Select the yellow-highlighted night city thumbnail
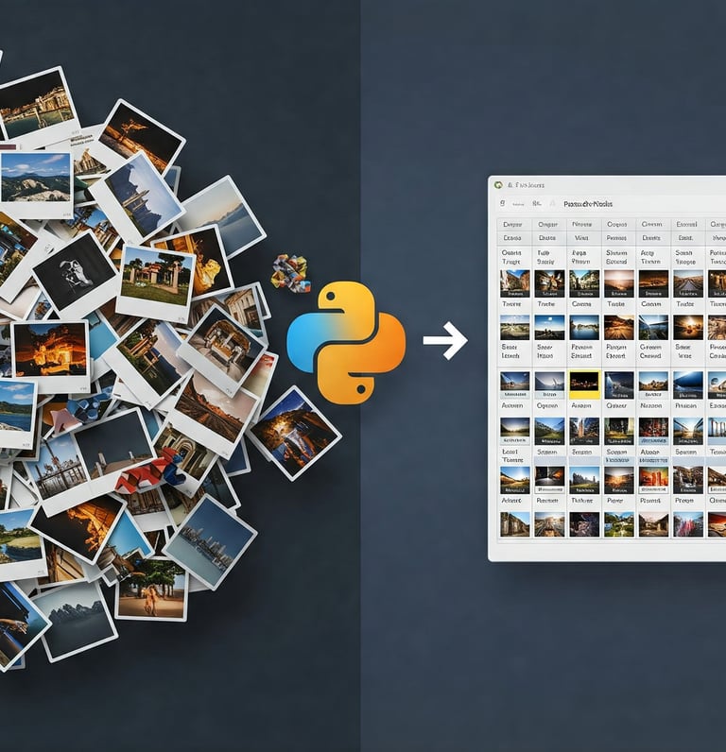The image size is (726, 752). point(584,385)
